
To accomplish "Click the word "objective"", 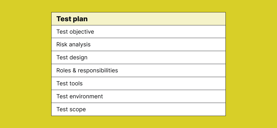I will [x=82, y=32].
